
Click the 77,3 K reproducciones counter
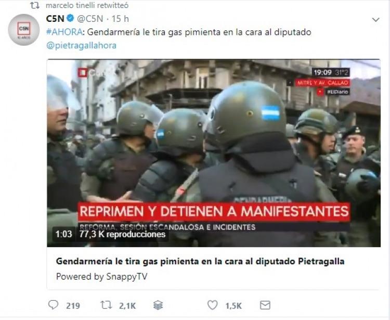(x=122, y=234)
